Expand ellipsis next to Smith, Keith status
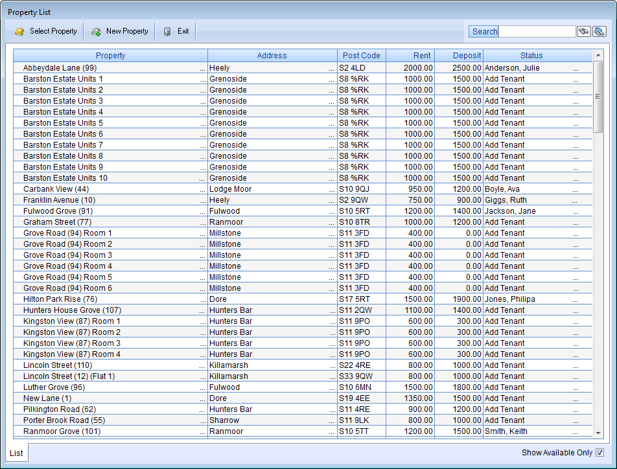The width and height of the screenshot is (617, 469). coord(575,433)
